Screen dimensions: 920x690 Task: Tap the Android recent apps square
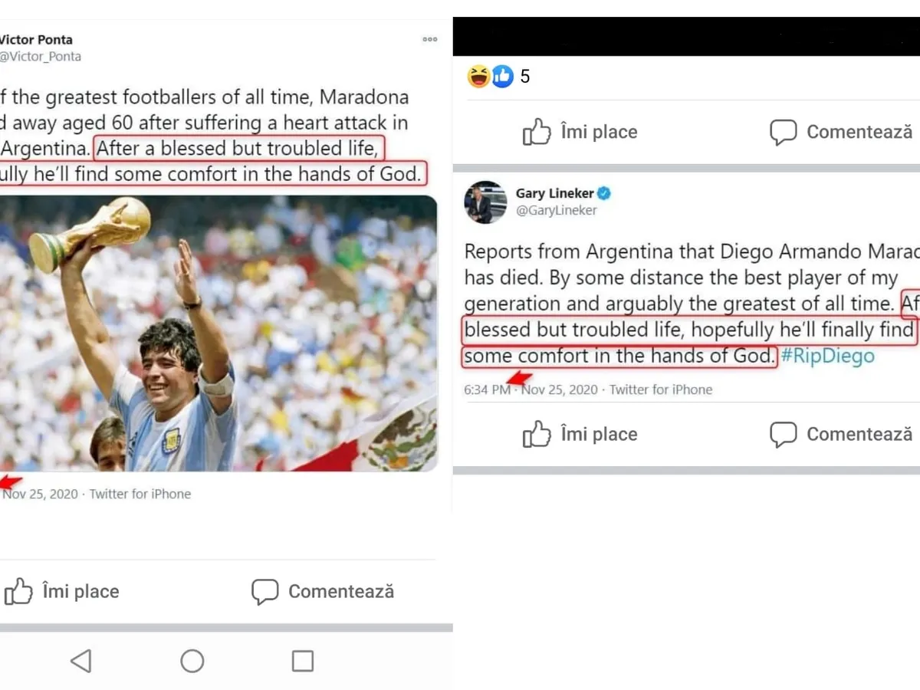303,661
